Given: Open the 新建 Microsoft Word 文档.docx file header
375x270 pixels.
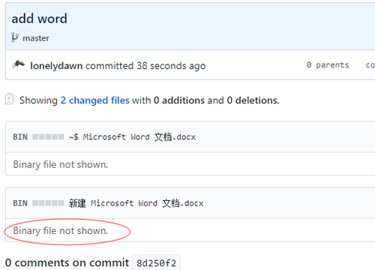Looking at the screenshot, I should pyautogui.click(x=136, y=203).
